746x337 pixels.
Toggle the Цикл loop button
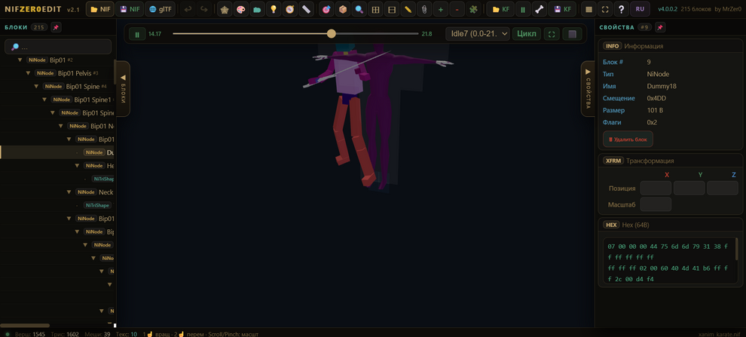pos(527,34)
